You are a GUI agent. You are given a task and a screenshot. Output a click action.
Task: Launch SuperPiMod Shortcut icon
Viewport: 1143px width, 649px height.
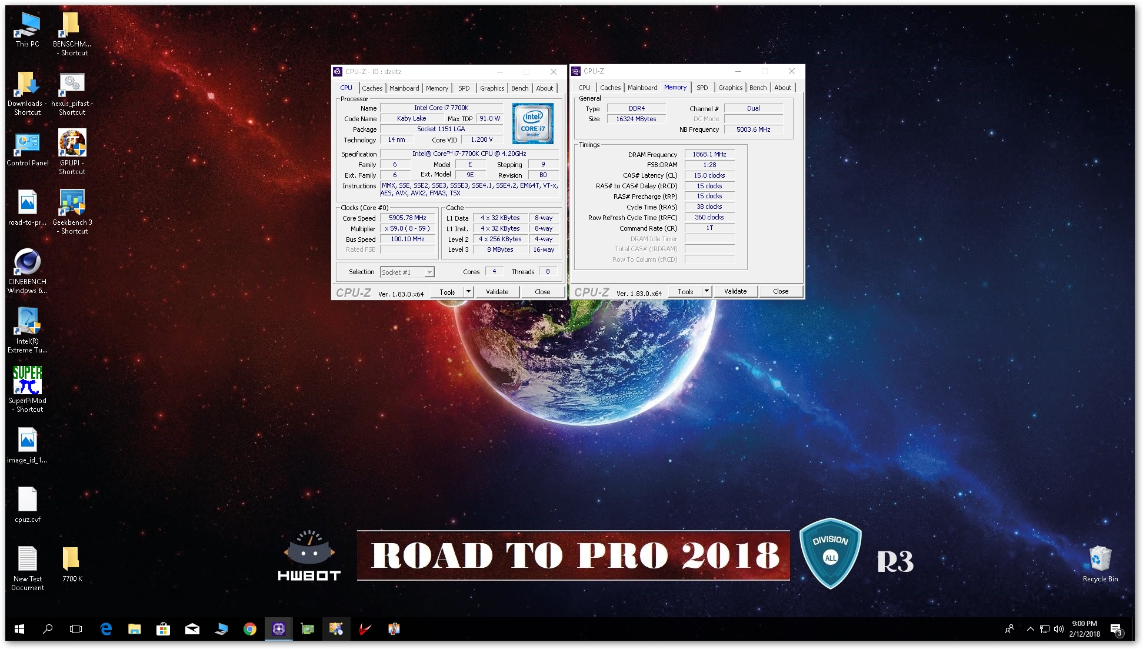coord(27,390)
